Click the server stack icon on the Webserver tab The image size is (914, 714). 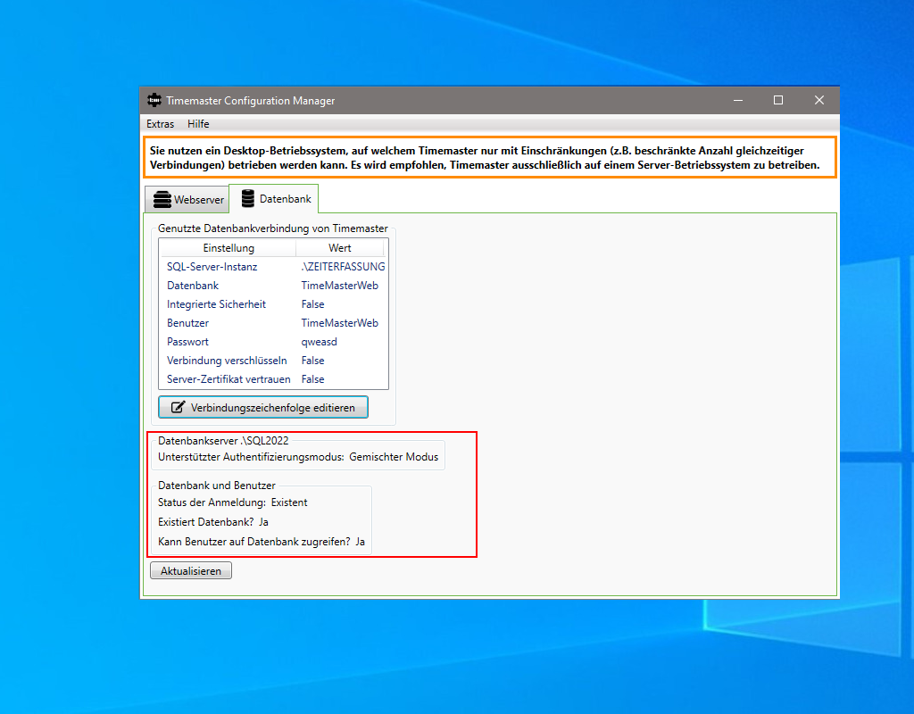coord(161,199)
